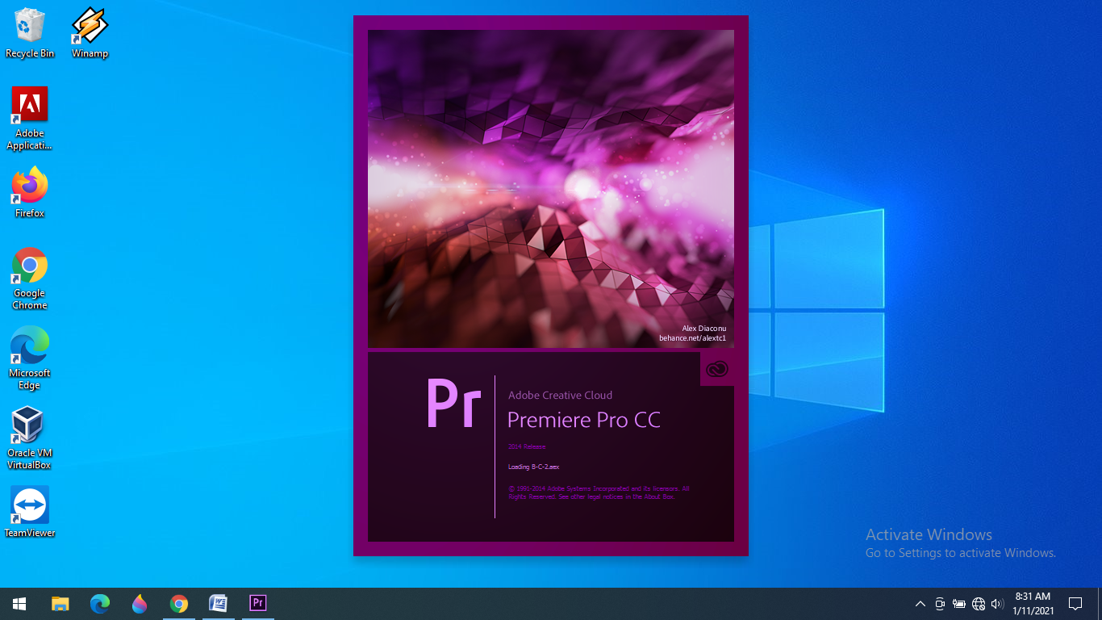Switch to Google Chrome in the taskbar
Viewport: 1102px width, 620px height.
pos(179,603)
